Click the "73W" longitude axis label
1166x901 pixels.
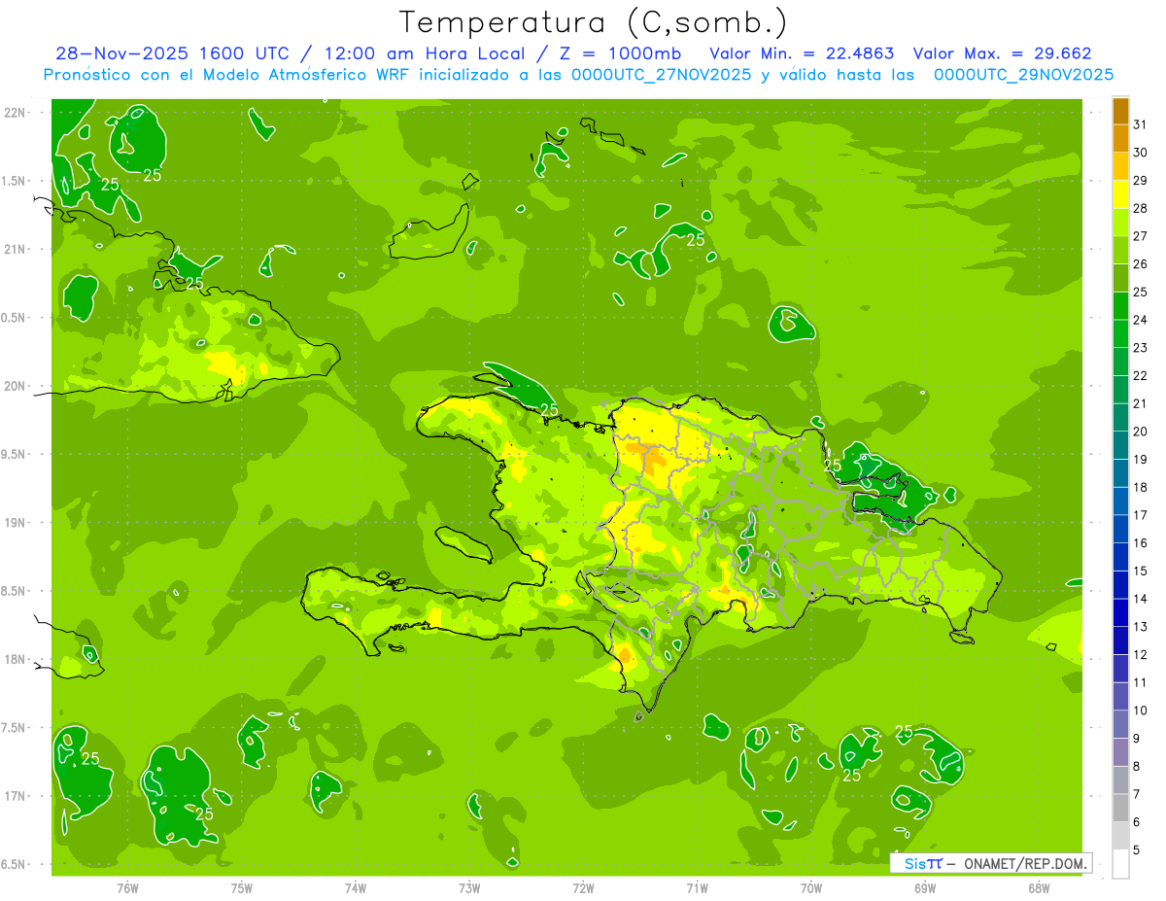pyautogui.click(x=469, y=888)
